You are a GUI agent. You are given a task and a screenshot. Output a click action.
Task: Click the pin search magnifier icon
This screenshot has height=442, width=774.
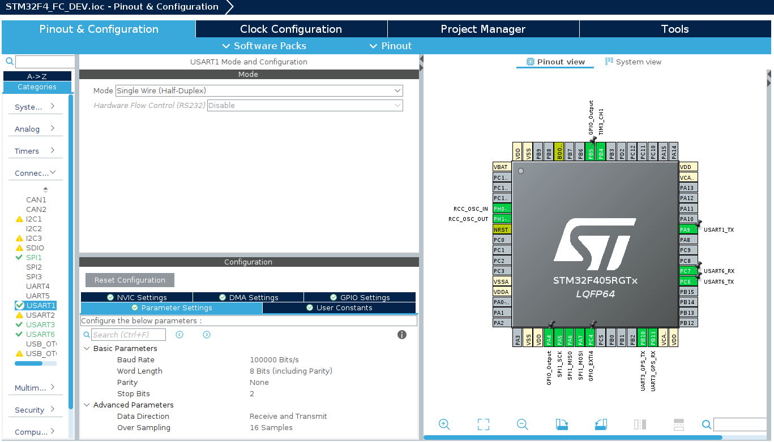(x=707, y=424)
